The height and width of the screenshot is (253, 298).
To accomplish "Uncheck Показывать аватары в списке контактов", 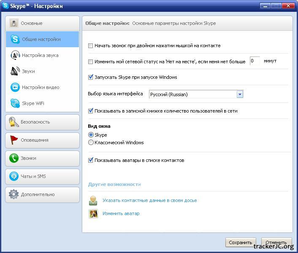I will click(x=90, y=160).
